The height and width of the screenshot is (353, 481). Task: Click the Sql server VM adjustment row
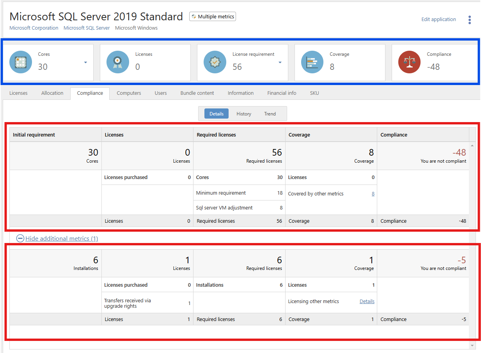click(x=239, y=208)
